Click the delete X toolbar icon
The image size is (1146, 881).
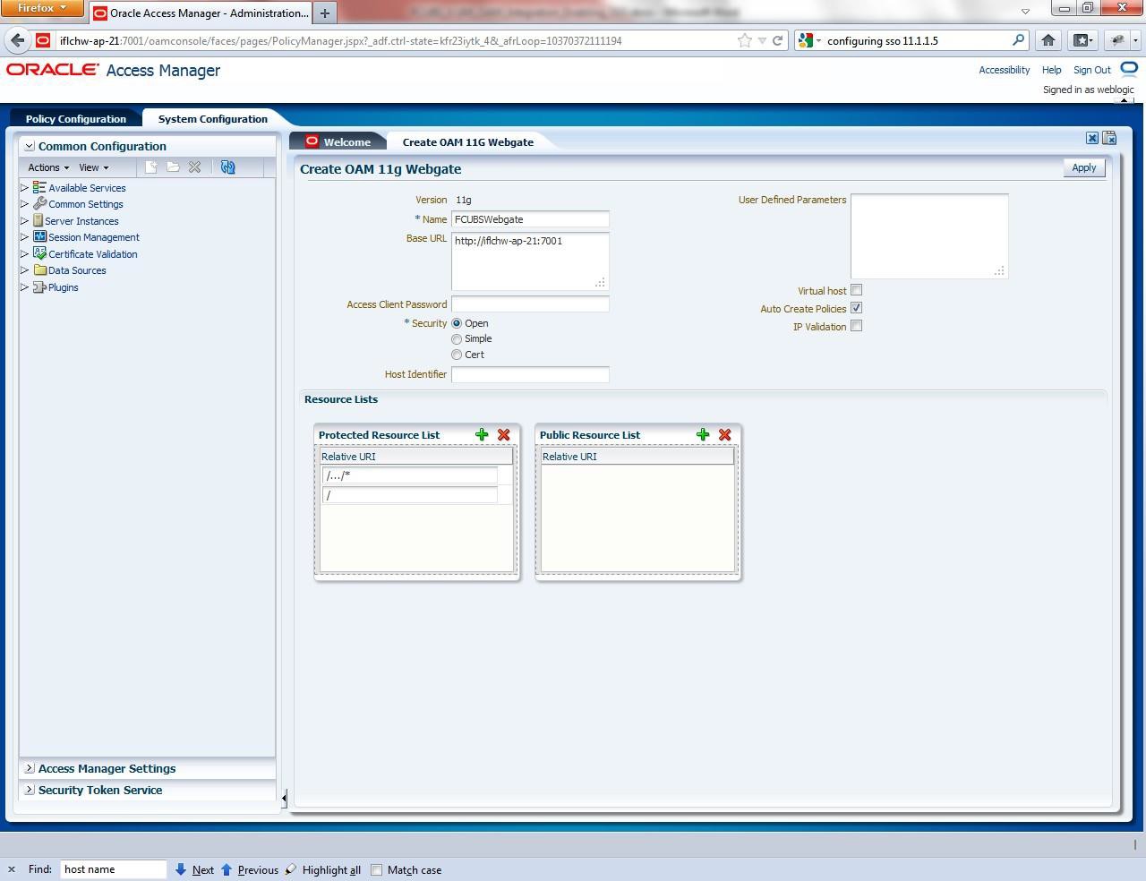pyautogui.click(x=194, y=167)
